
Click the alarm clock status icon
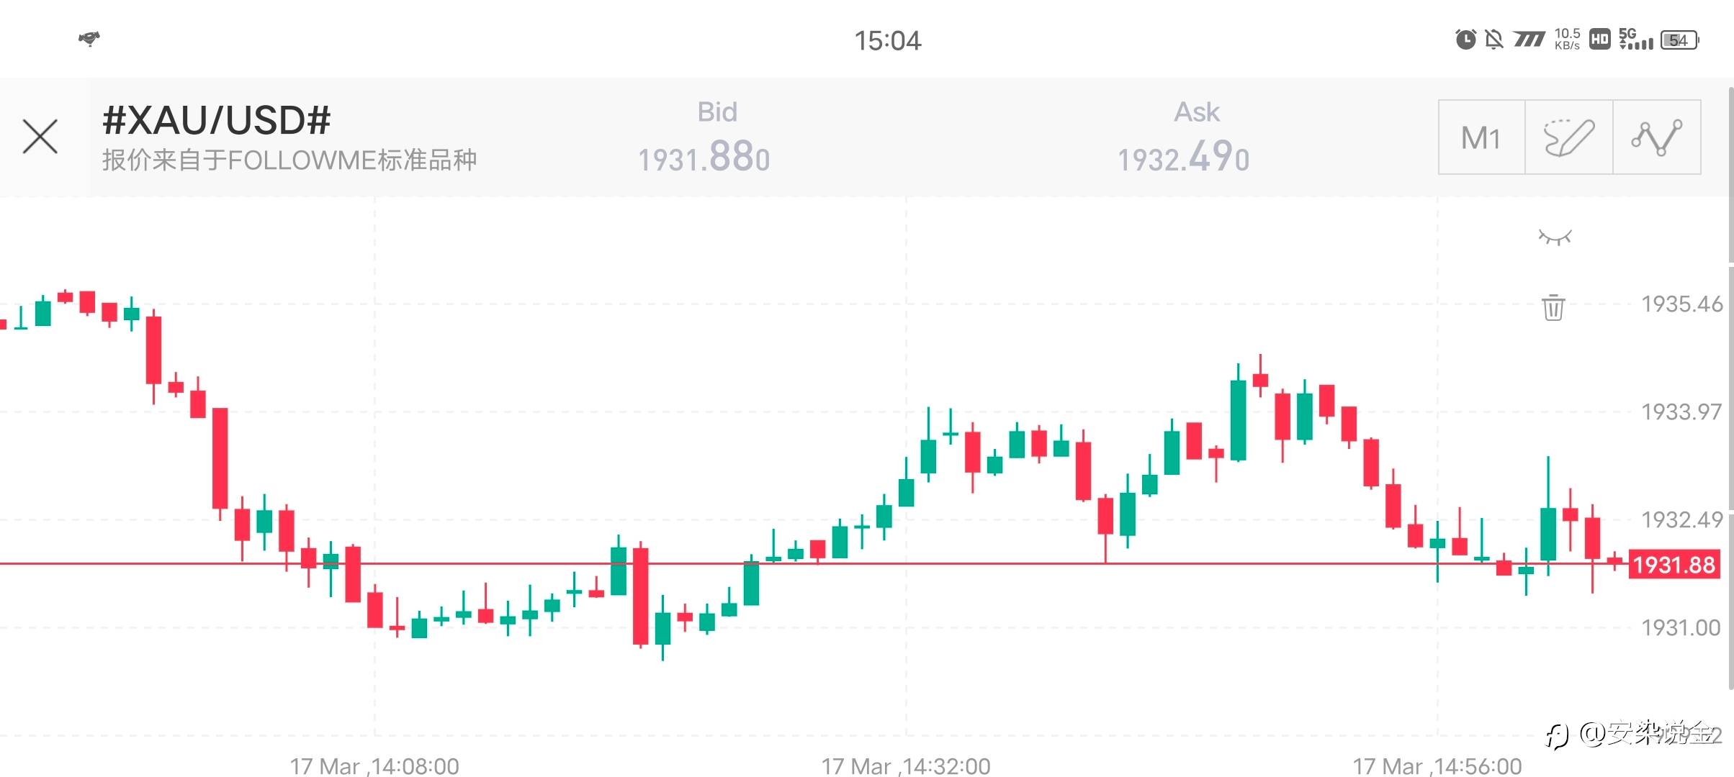[1465, 40]
